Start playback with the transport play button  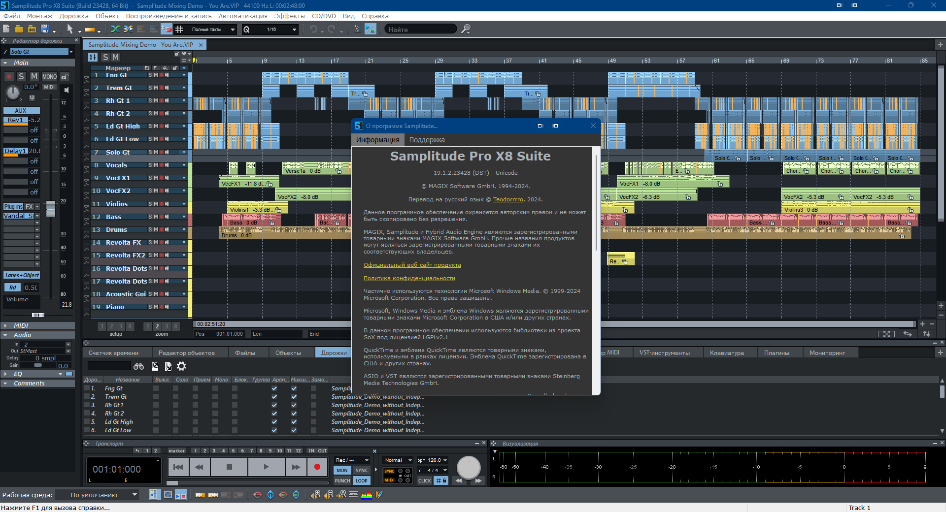pyautogui.click(x=266, y=467)
